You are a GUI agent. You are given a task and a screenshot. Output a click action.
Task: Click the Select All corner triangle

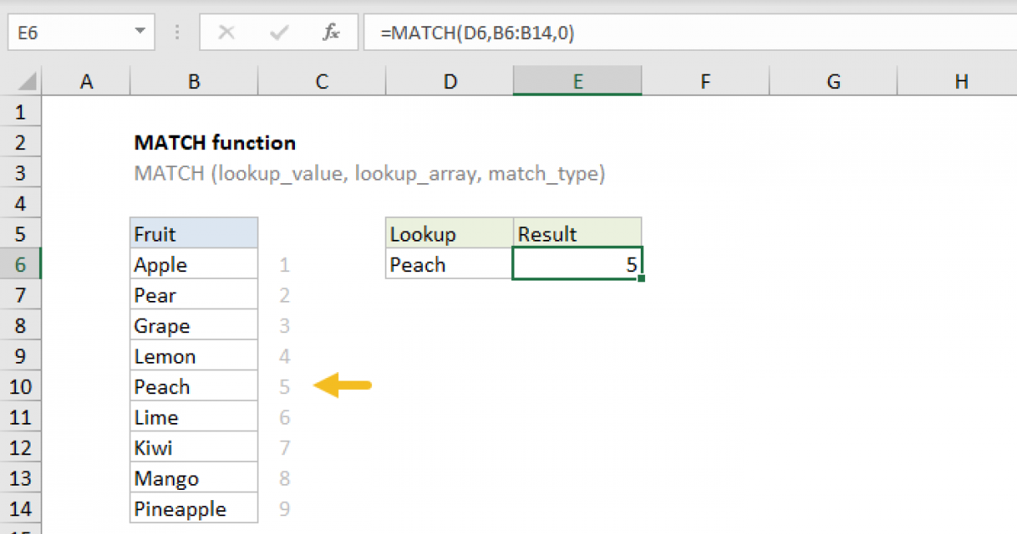(27, 81)
